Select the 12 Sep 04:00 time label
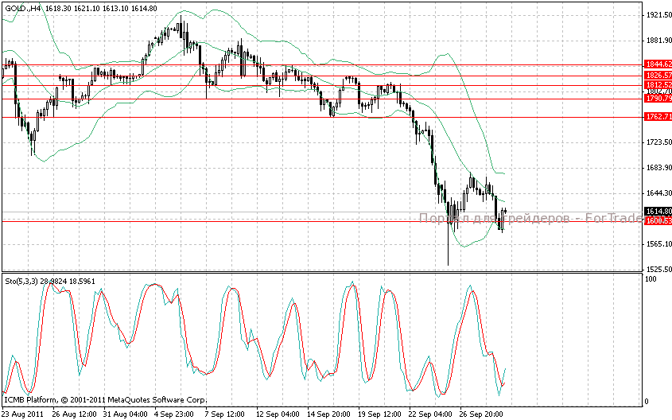 coord(277,414)
